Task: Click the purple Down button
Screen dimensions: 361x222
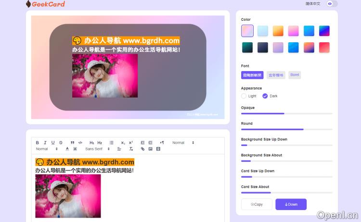Action: (291, 204)
